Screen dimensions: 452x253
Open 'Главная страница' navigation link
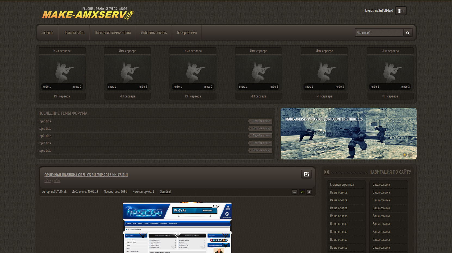coord(342,185)
